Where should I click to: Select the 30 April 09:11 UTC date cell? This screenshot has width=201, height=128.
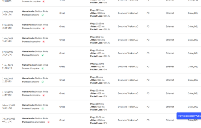point(9,120)
